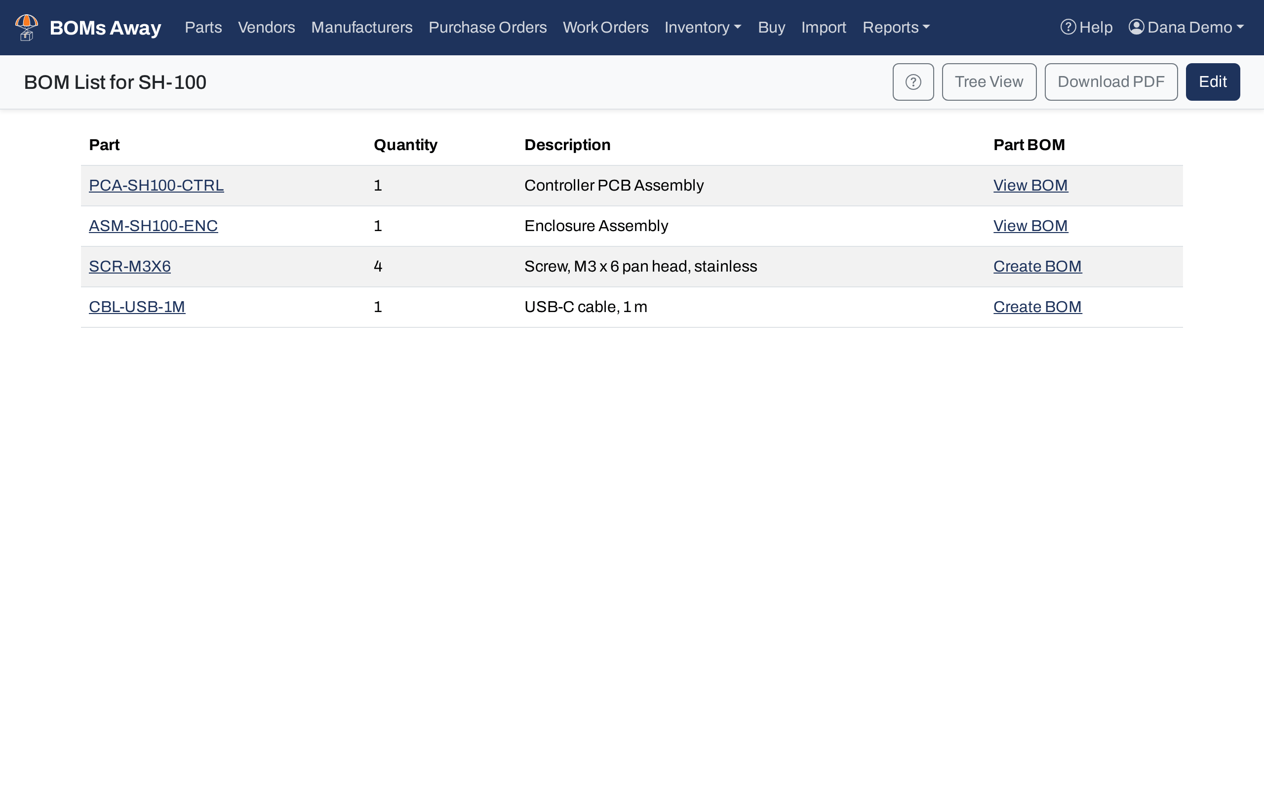The height and width of the screenshot is (790, 1264).
Task: Open the Parts menu item
Action: point(203,27)
